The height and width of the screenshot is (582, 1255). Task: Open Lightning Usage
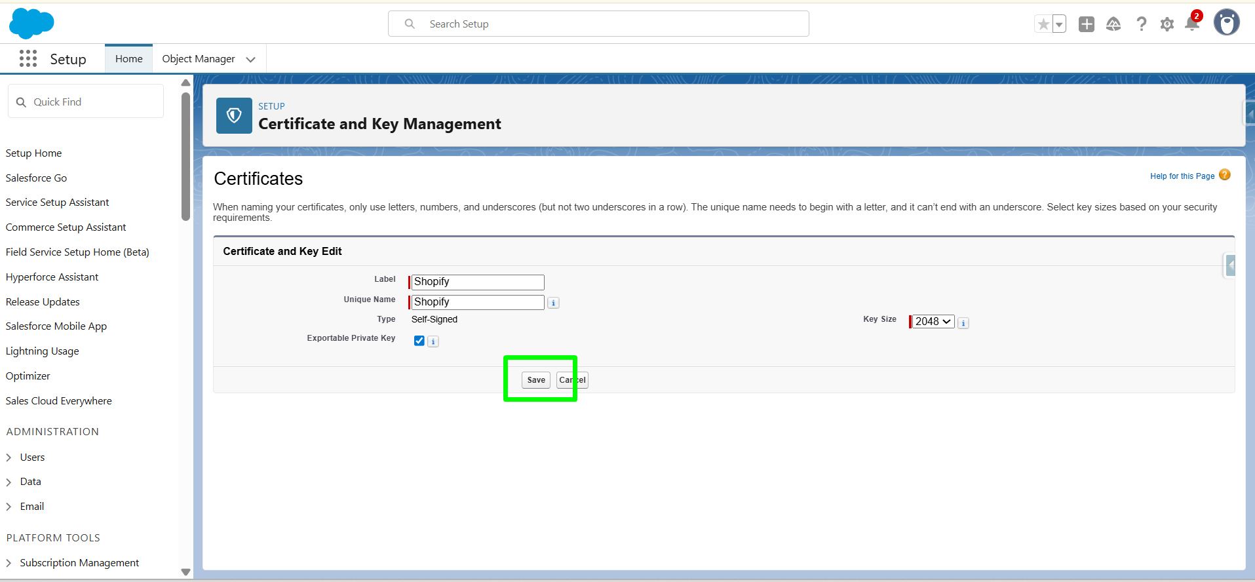pos(43,351)
